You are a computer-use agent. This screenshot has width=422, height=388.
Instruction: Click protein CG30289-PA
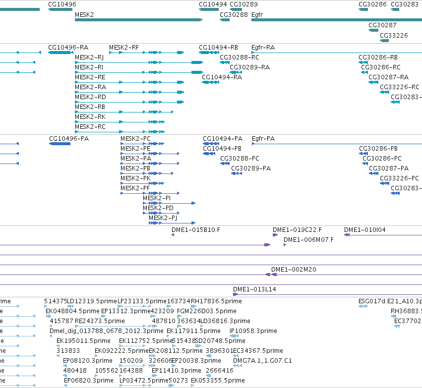pyautogui.click(x=251, y=168)
